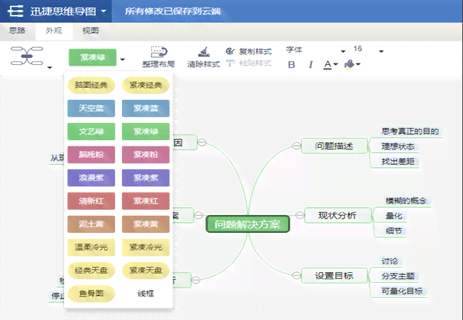463x320 pixels.
Task: Select the 紧凑经典 theme
Action: pyautogui.click(x=146, y=85)
